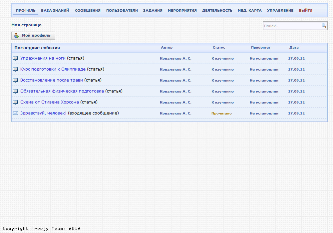Log out using Выйти
The width and height of the screenshot is (333, 233).
(x=305, y=11)
